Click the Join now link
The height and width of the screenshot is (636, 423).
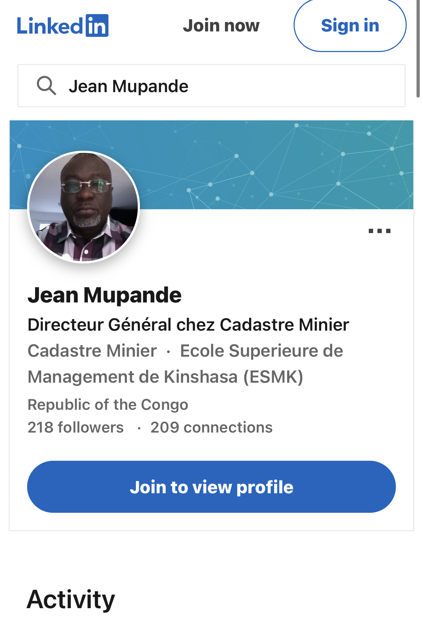(221, 26)
